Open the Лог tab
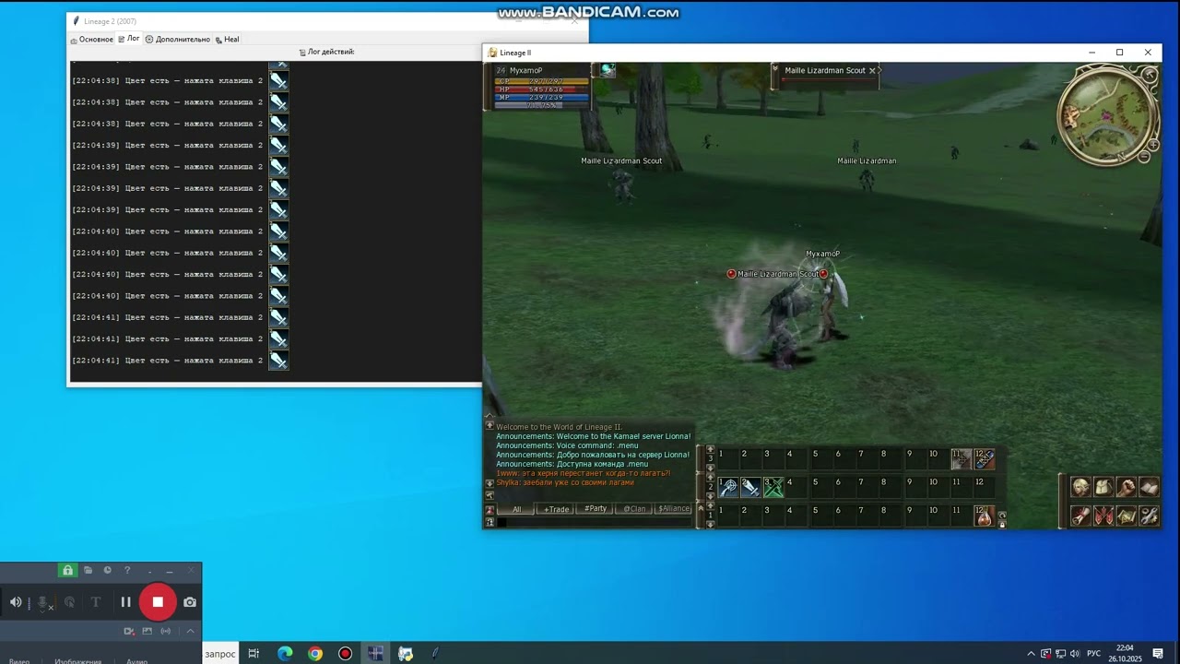This screenshot has height=664, width=1180. [x=129, y=40]
